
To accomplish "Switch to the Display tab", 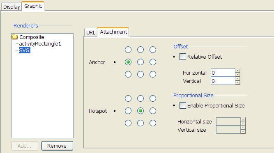I will click(x=12, y=7).
